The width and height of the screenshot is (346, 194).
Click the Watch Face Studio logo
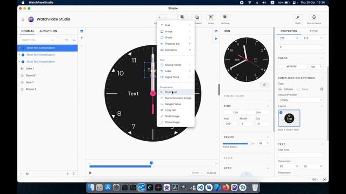(31, 19)
